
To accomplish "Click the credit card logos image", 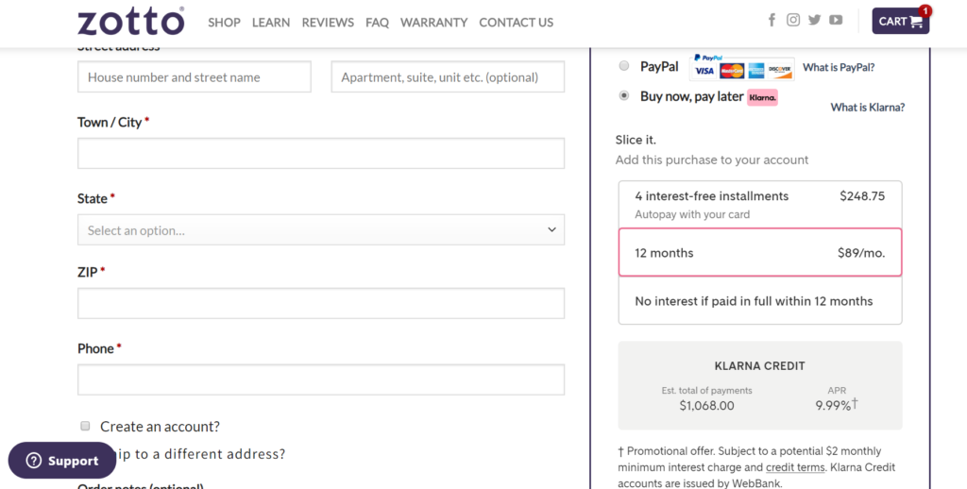I will pos(742,68).
